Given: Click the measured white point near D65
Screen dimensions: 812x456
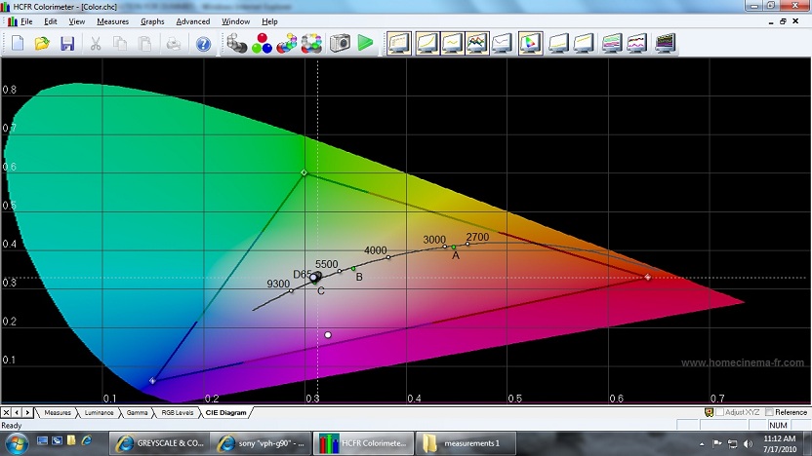Looking at the screenshot, I should (314, 278).
